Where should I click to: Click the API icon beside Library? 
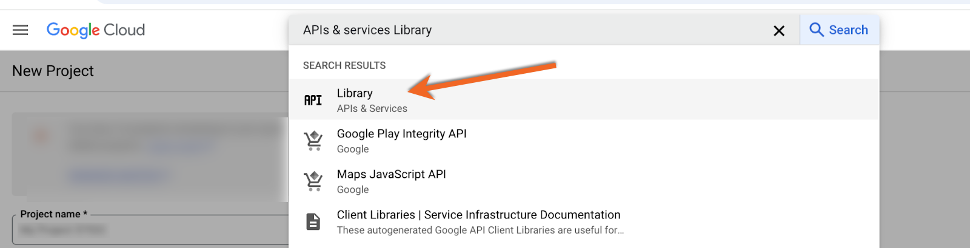coord(313,100)
